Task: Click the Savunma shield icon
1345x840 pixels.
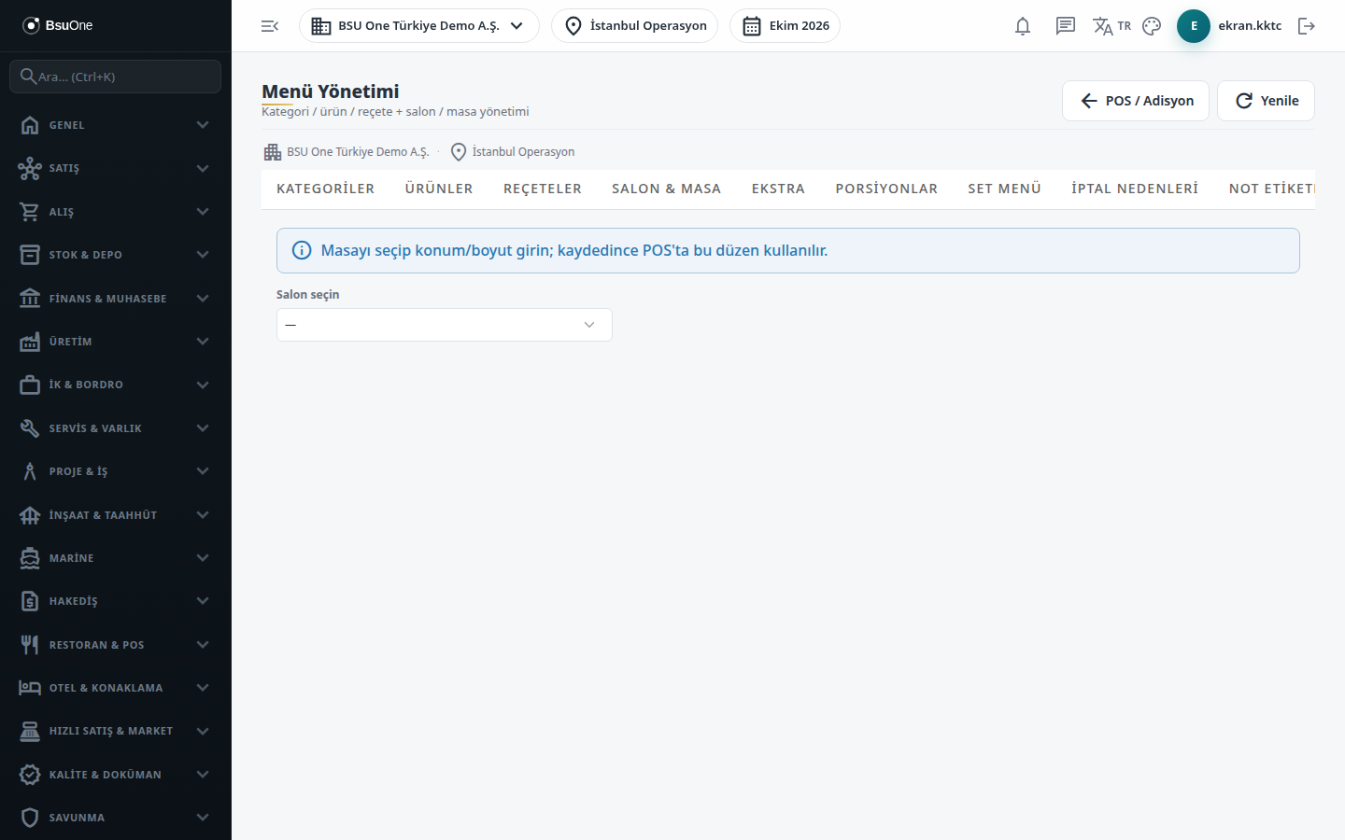Action: (x=30, y=818)
